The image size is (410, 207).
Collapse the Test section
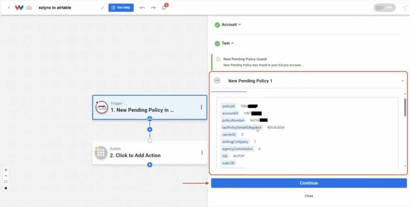click(x=228, y=43)
